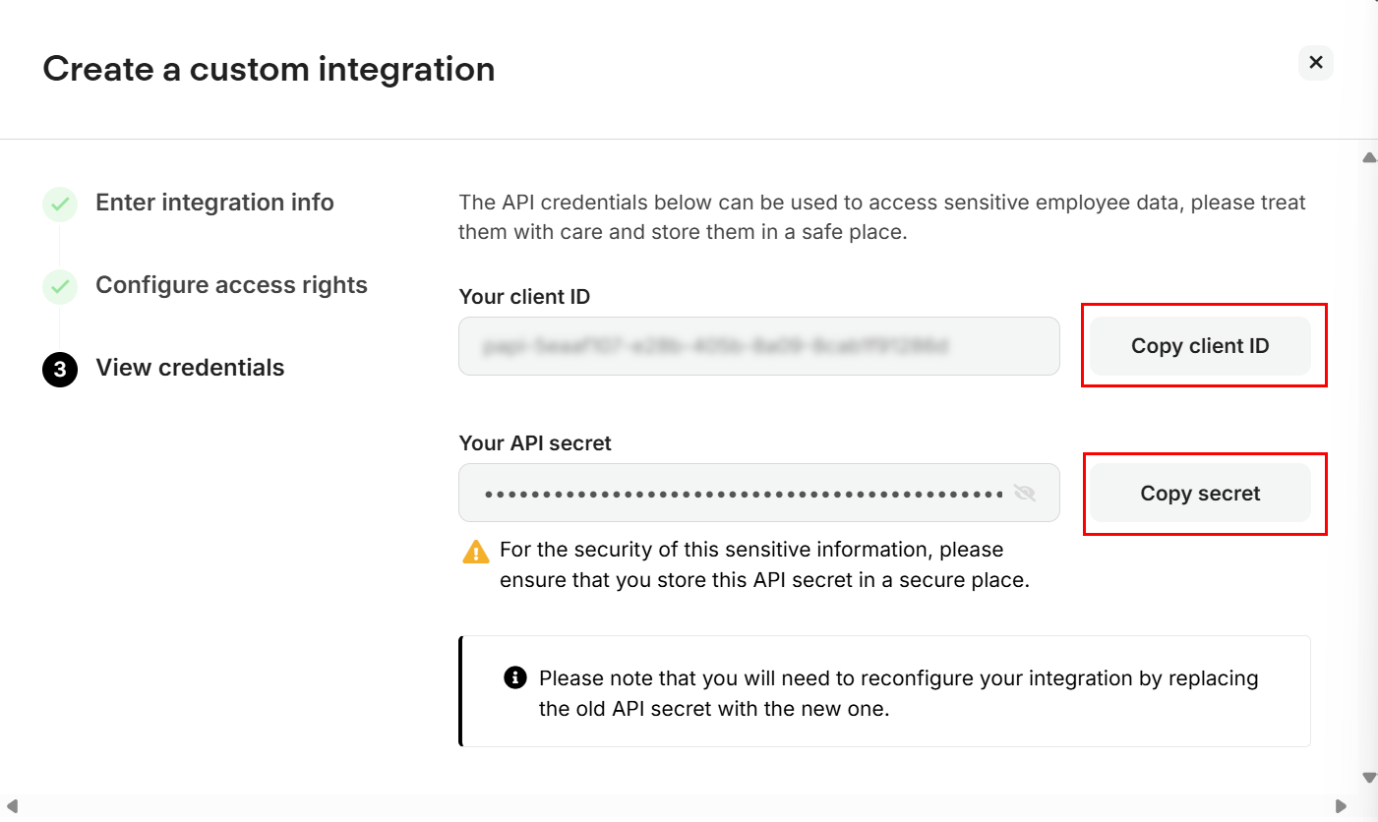Close the custom integration dialog
The image size is (1378, 822).
click(x=1315, y=63)
